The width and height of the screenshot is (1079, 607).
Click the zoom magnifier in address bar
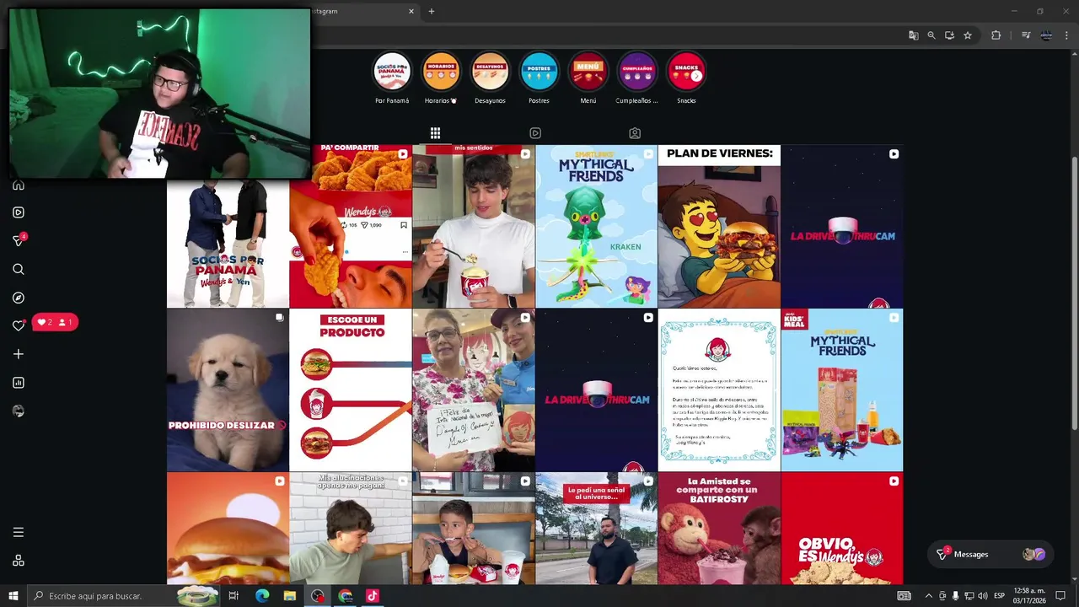coord(931,35)
